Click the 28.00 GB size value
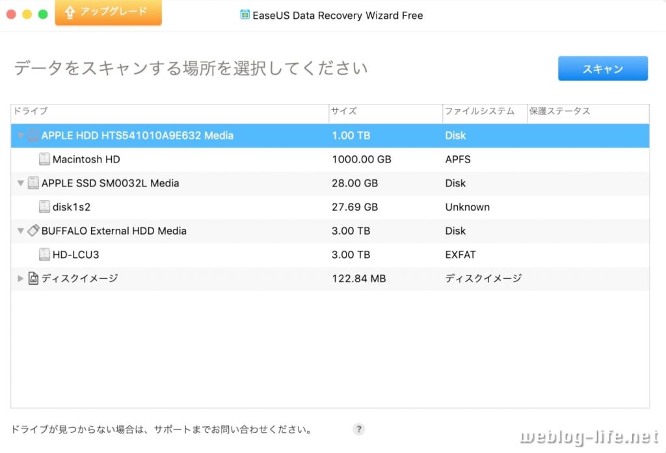 [354, 183]
